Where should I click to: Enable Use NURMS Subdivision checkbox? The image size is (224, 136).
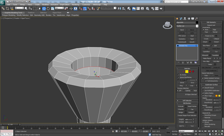[x=203, y=90]
